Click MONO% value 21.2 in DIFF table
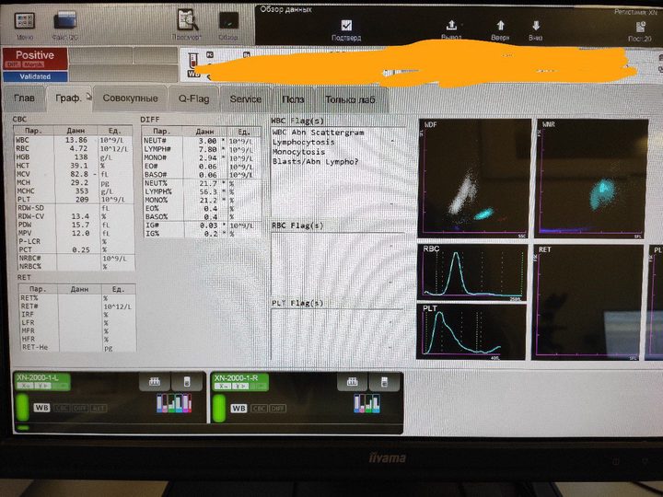This screenshot has height=497, width=663. [x=208, y=200]
